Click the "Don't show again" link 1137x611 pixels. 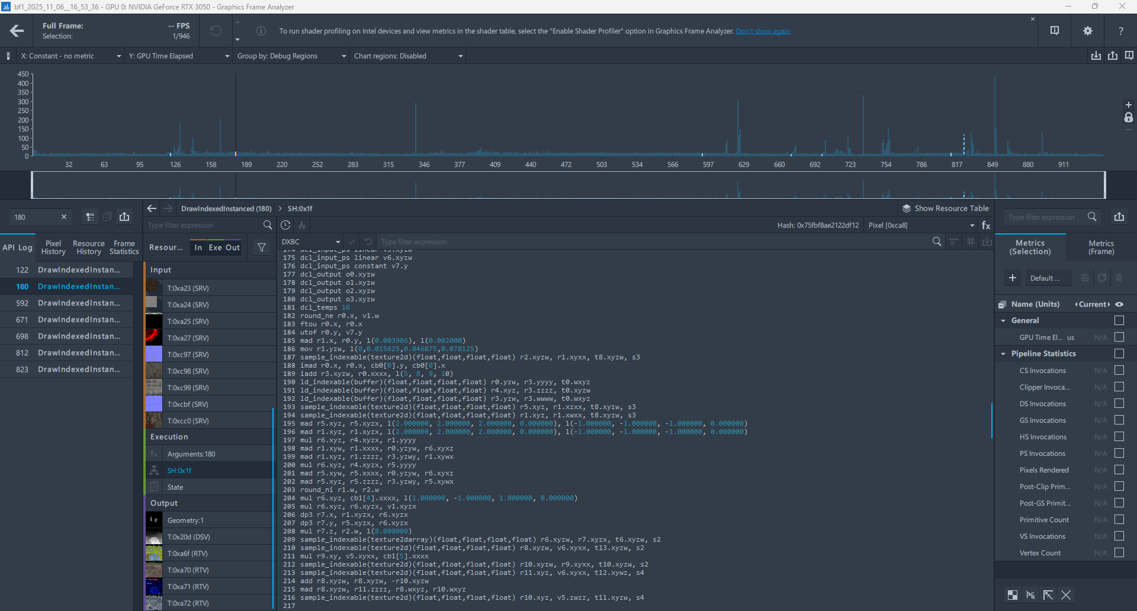click(x=763, y=31)
